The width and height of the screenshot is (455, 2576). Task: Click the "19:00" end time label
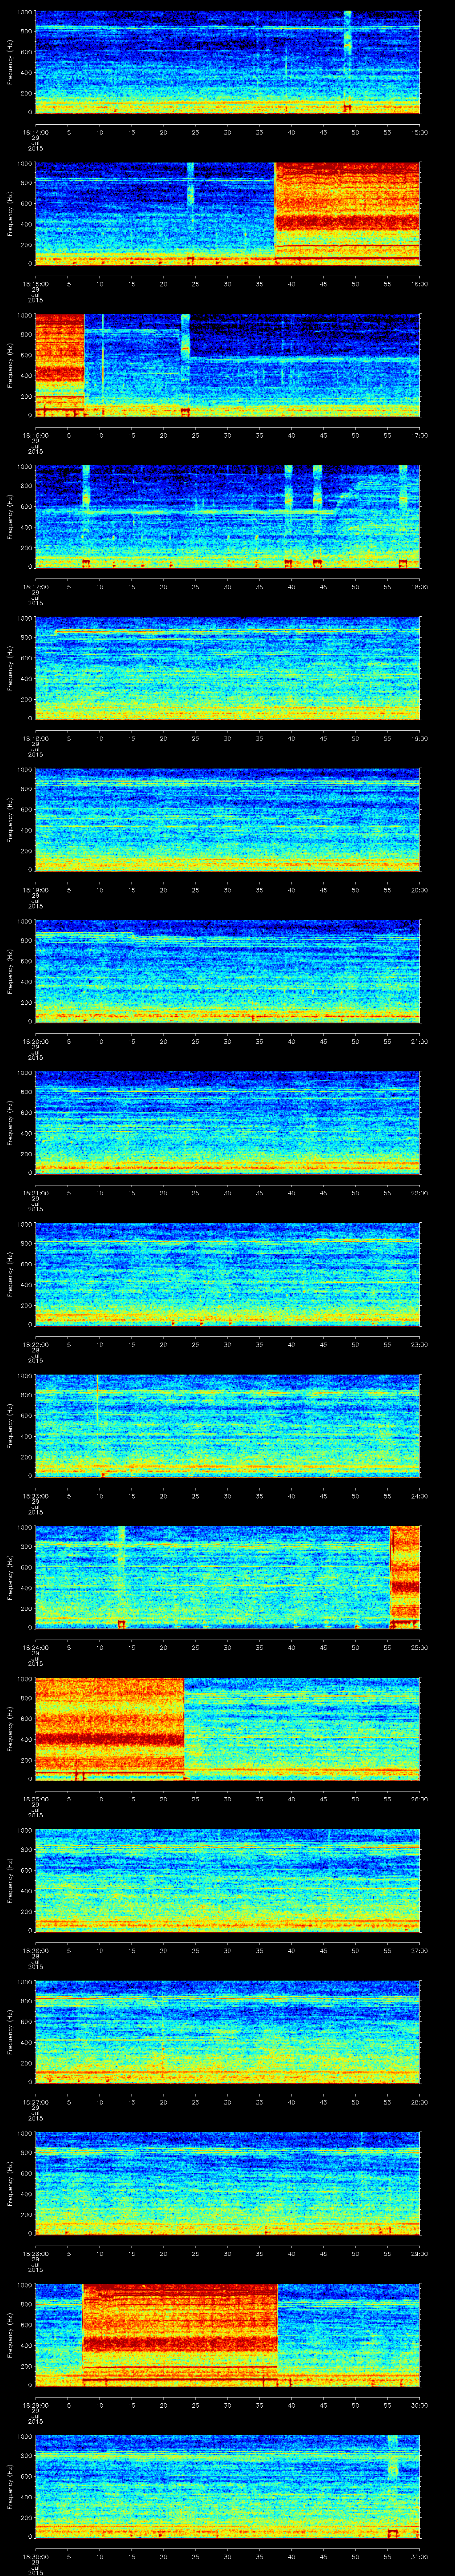point(419,737)
